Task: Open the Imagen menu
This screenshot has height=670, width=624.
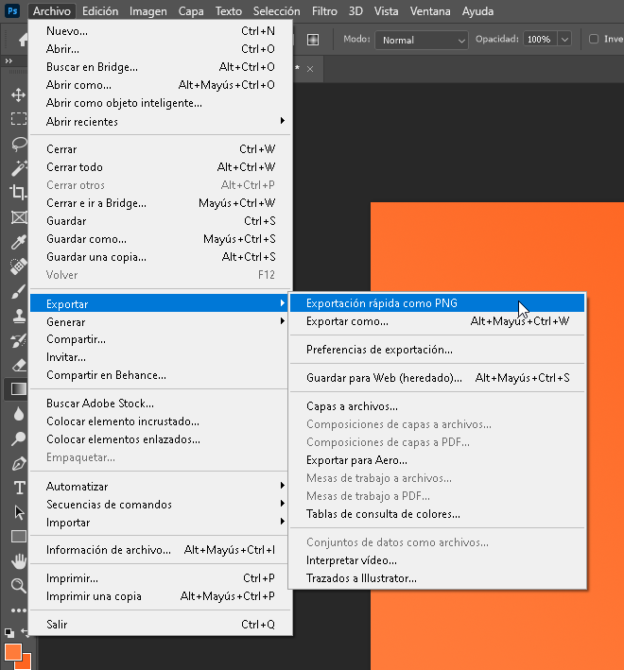Action: [147, 11]
